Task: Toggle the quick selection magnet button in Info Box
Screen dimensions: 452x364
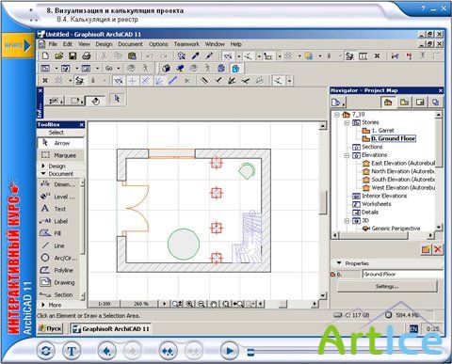Action: coord(96,101)
